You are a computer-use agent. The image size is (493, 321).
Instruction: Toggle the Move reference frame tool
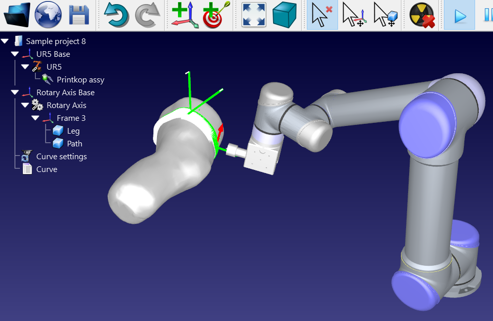353,15
